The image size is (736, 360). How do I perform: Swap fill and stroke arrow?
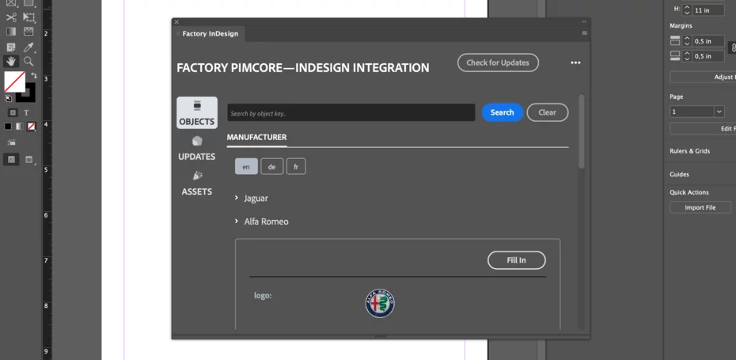pyautogui.click(x=34, y=75)
